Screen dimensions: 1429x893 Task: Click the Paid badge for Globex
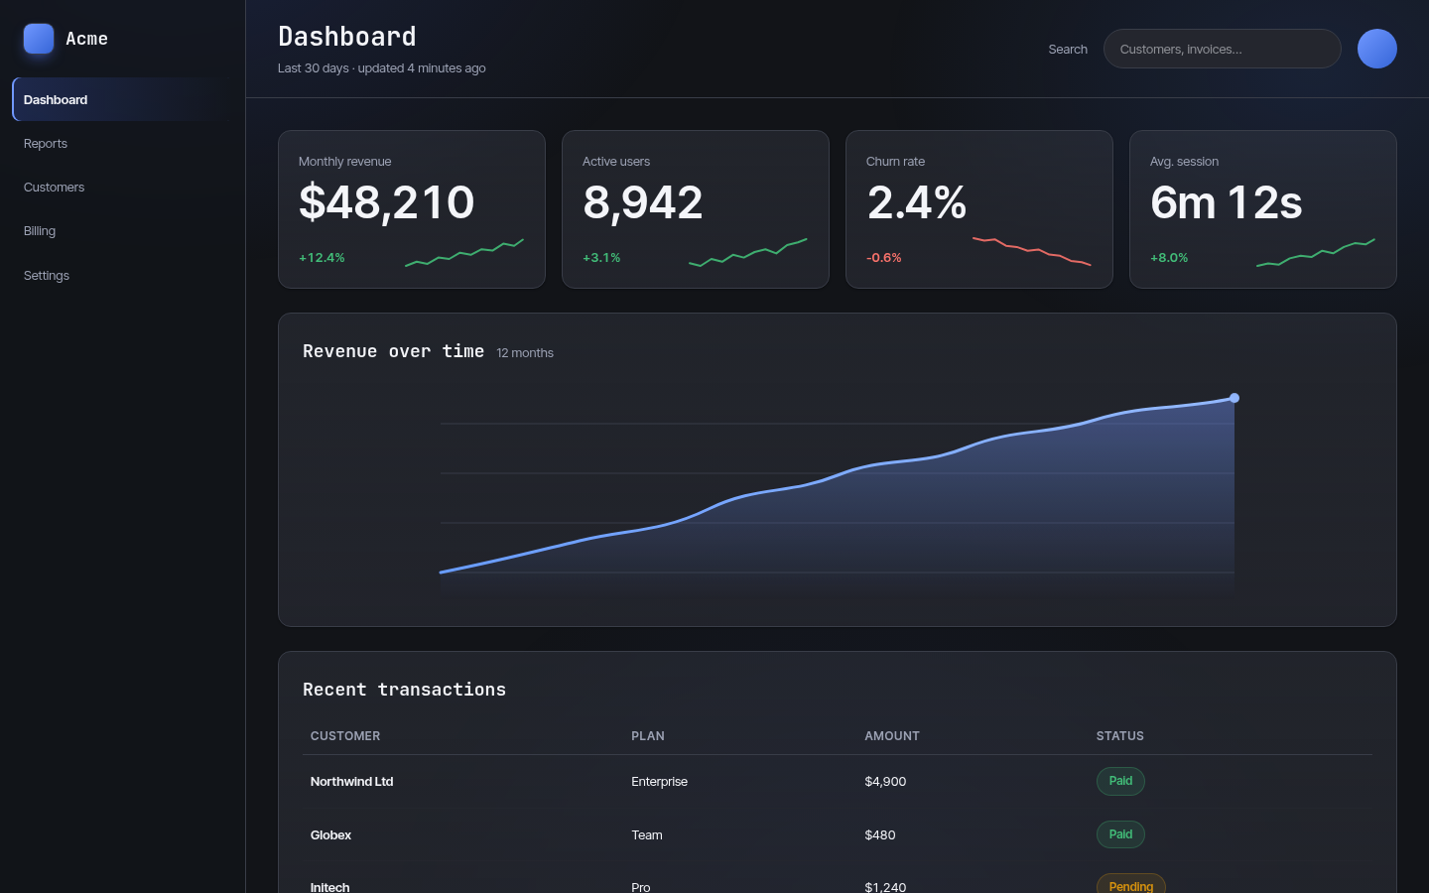(x=1120, y=834)
